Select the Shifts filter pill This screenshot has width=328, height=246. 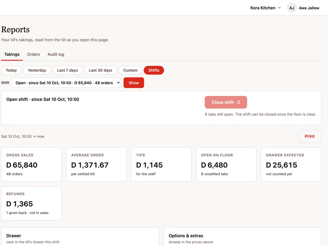(154, 70)
